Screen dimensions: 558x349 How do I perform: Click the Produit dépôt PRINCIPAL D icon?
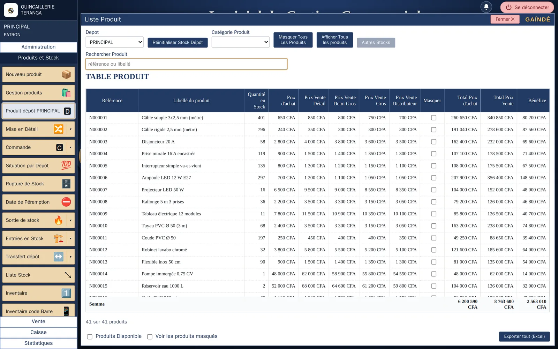point(67,111)
